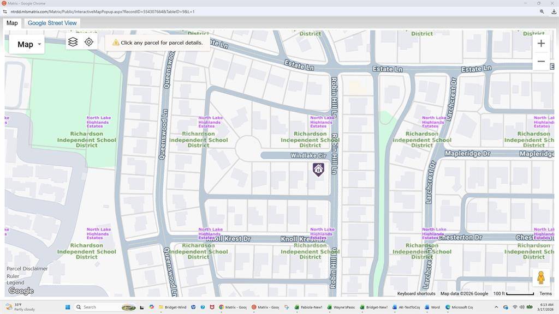
Task: Open the Parcel Disclaimer link
Action: pos(27,269)
